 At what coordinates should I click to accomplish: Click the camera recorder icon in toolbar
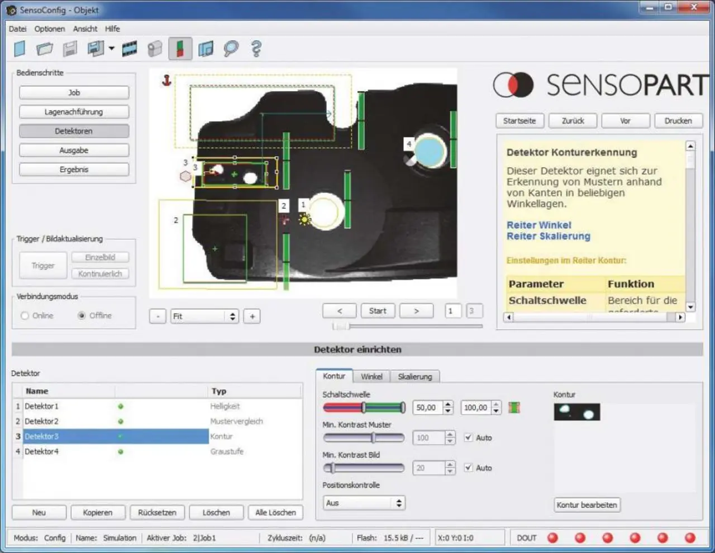pyautogui.click(x=155, y=49)
